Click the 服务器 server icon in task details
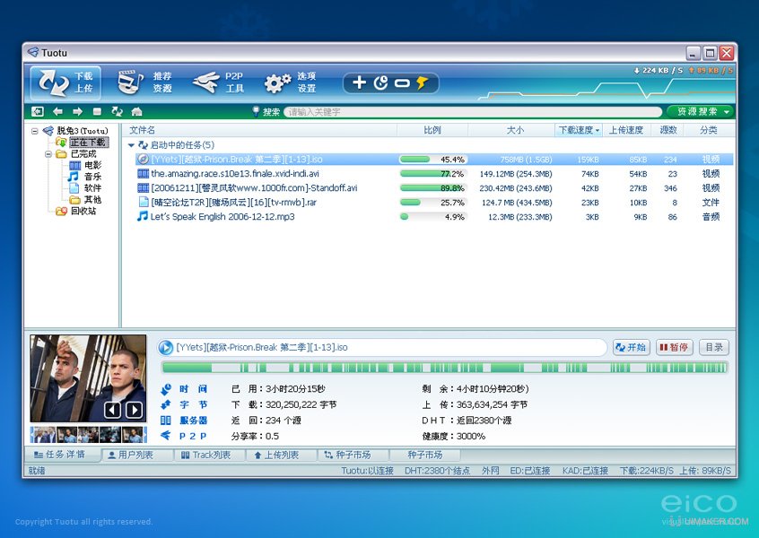The image size is (759, 538). pyautogui.click(x=166, y=421)
